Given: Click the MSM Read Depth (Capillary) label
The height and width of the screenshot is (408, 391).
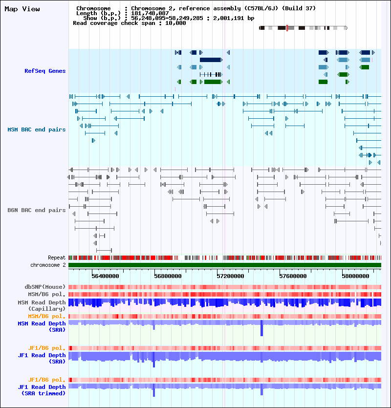Looking at the screenshot, I should point(42,305).
